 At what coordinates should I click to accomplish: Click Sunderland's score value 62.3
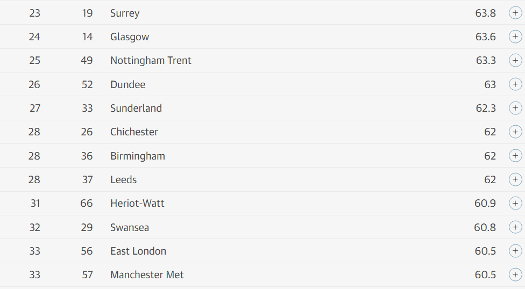(x=486, y=108)
